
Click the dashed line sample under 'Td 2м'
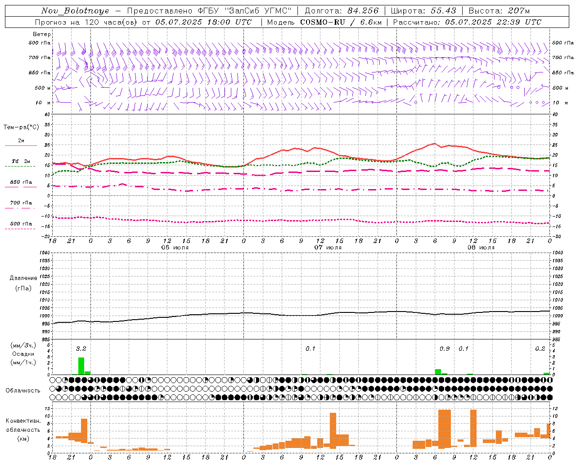20,166
